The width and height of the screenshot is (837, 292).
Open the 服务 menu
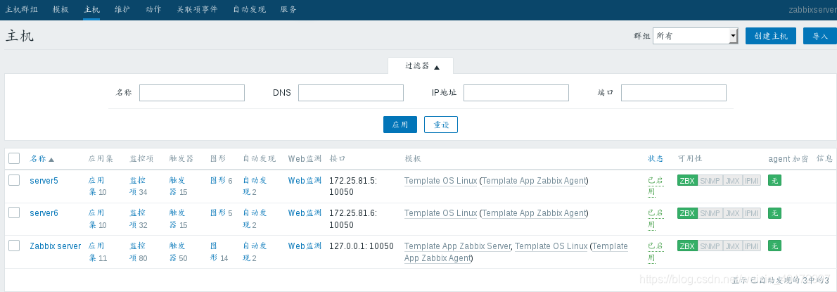tap(289, 10)
